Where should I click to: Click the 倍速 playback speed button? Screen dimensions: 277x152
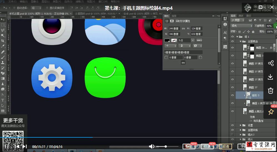coord(207,146)
